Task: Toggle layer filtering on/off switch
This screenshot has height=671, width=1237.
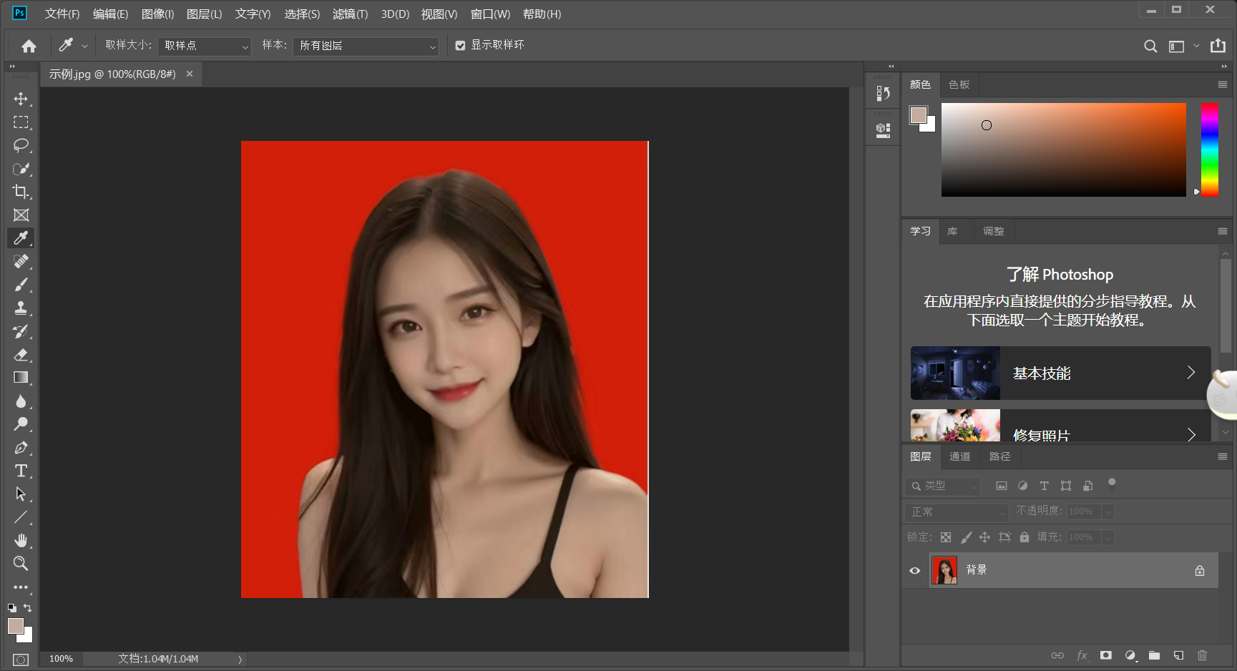Action: coord(1112,484)
